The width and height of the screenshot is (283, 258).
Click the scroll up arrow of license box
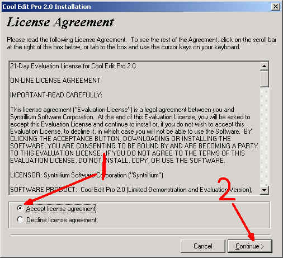[x=264, y=66]
